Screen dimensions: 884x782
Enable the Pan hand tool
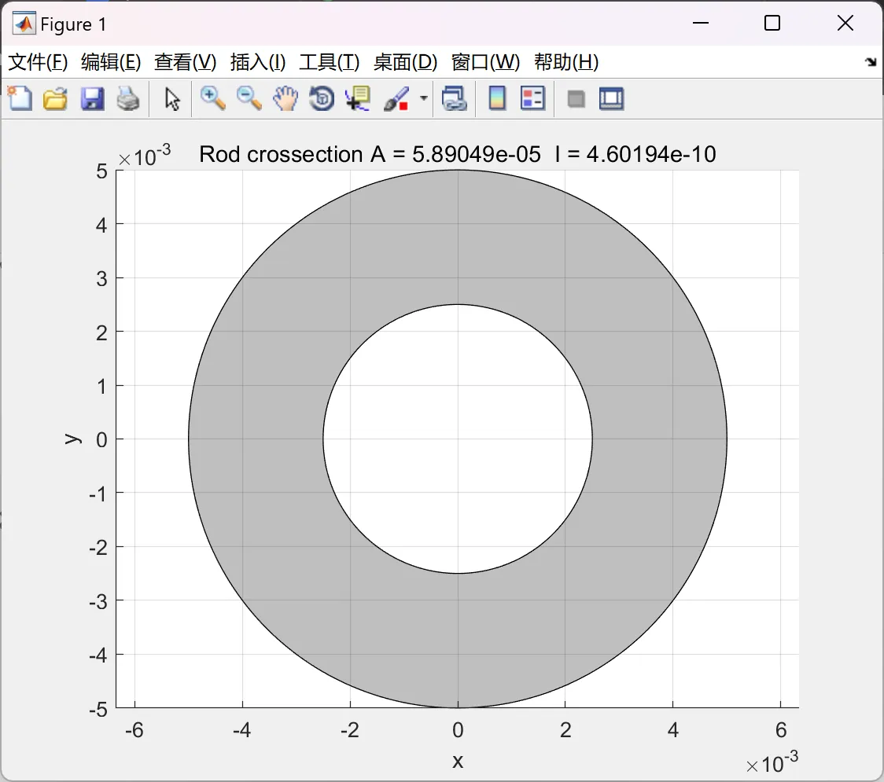pos(285,98)
